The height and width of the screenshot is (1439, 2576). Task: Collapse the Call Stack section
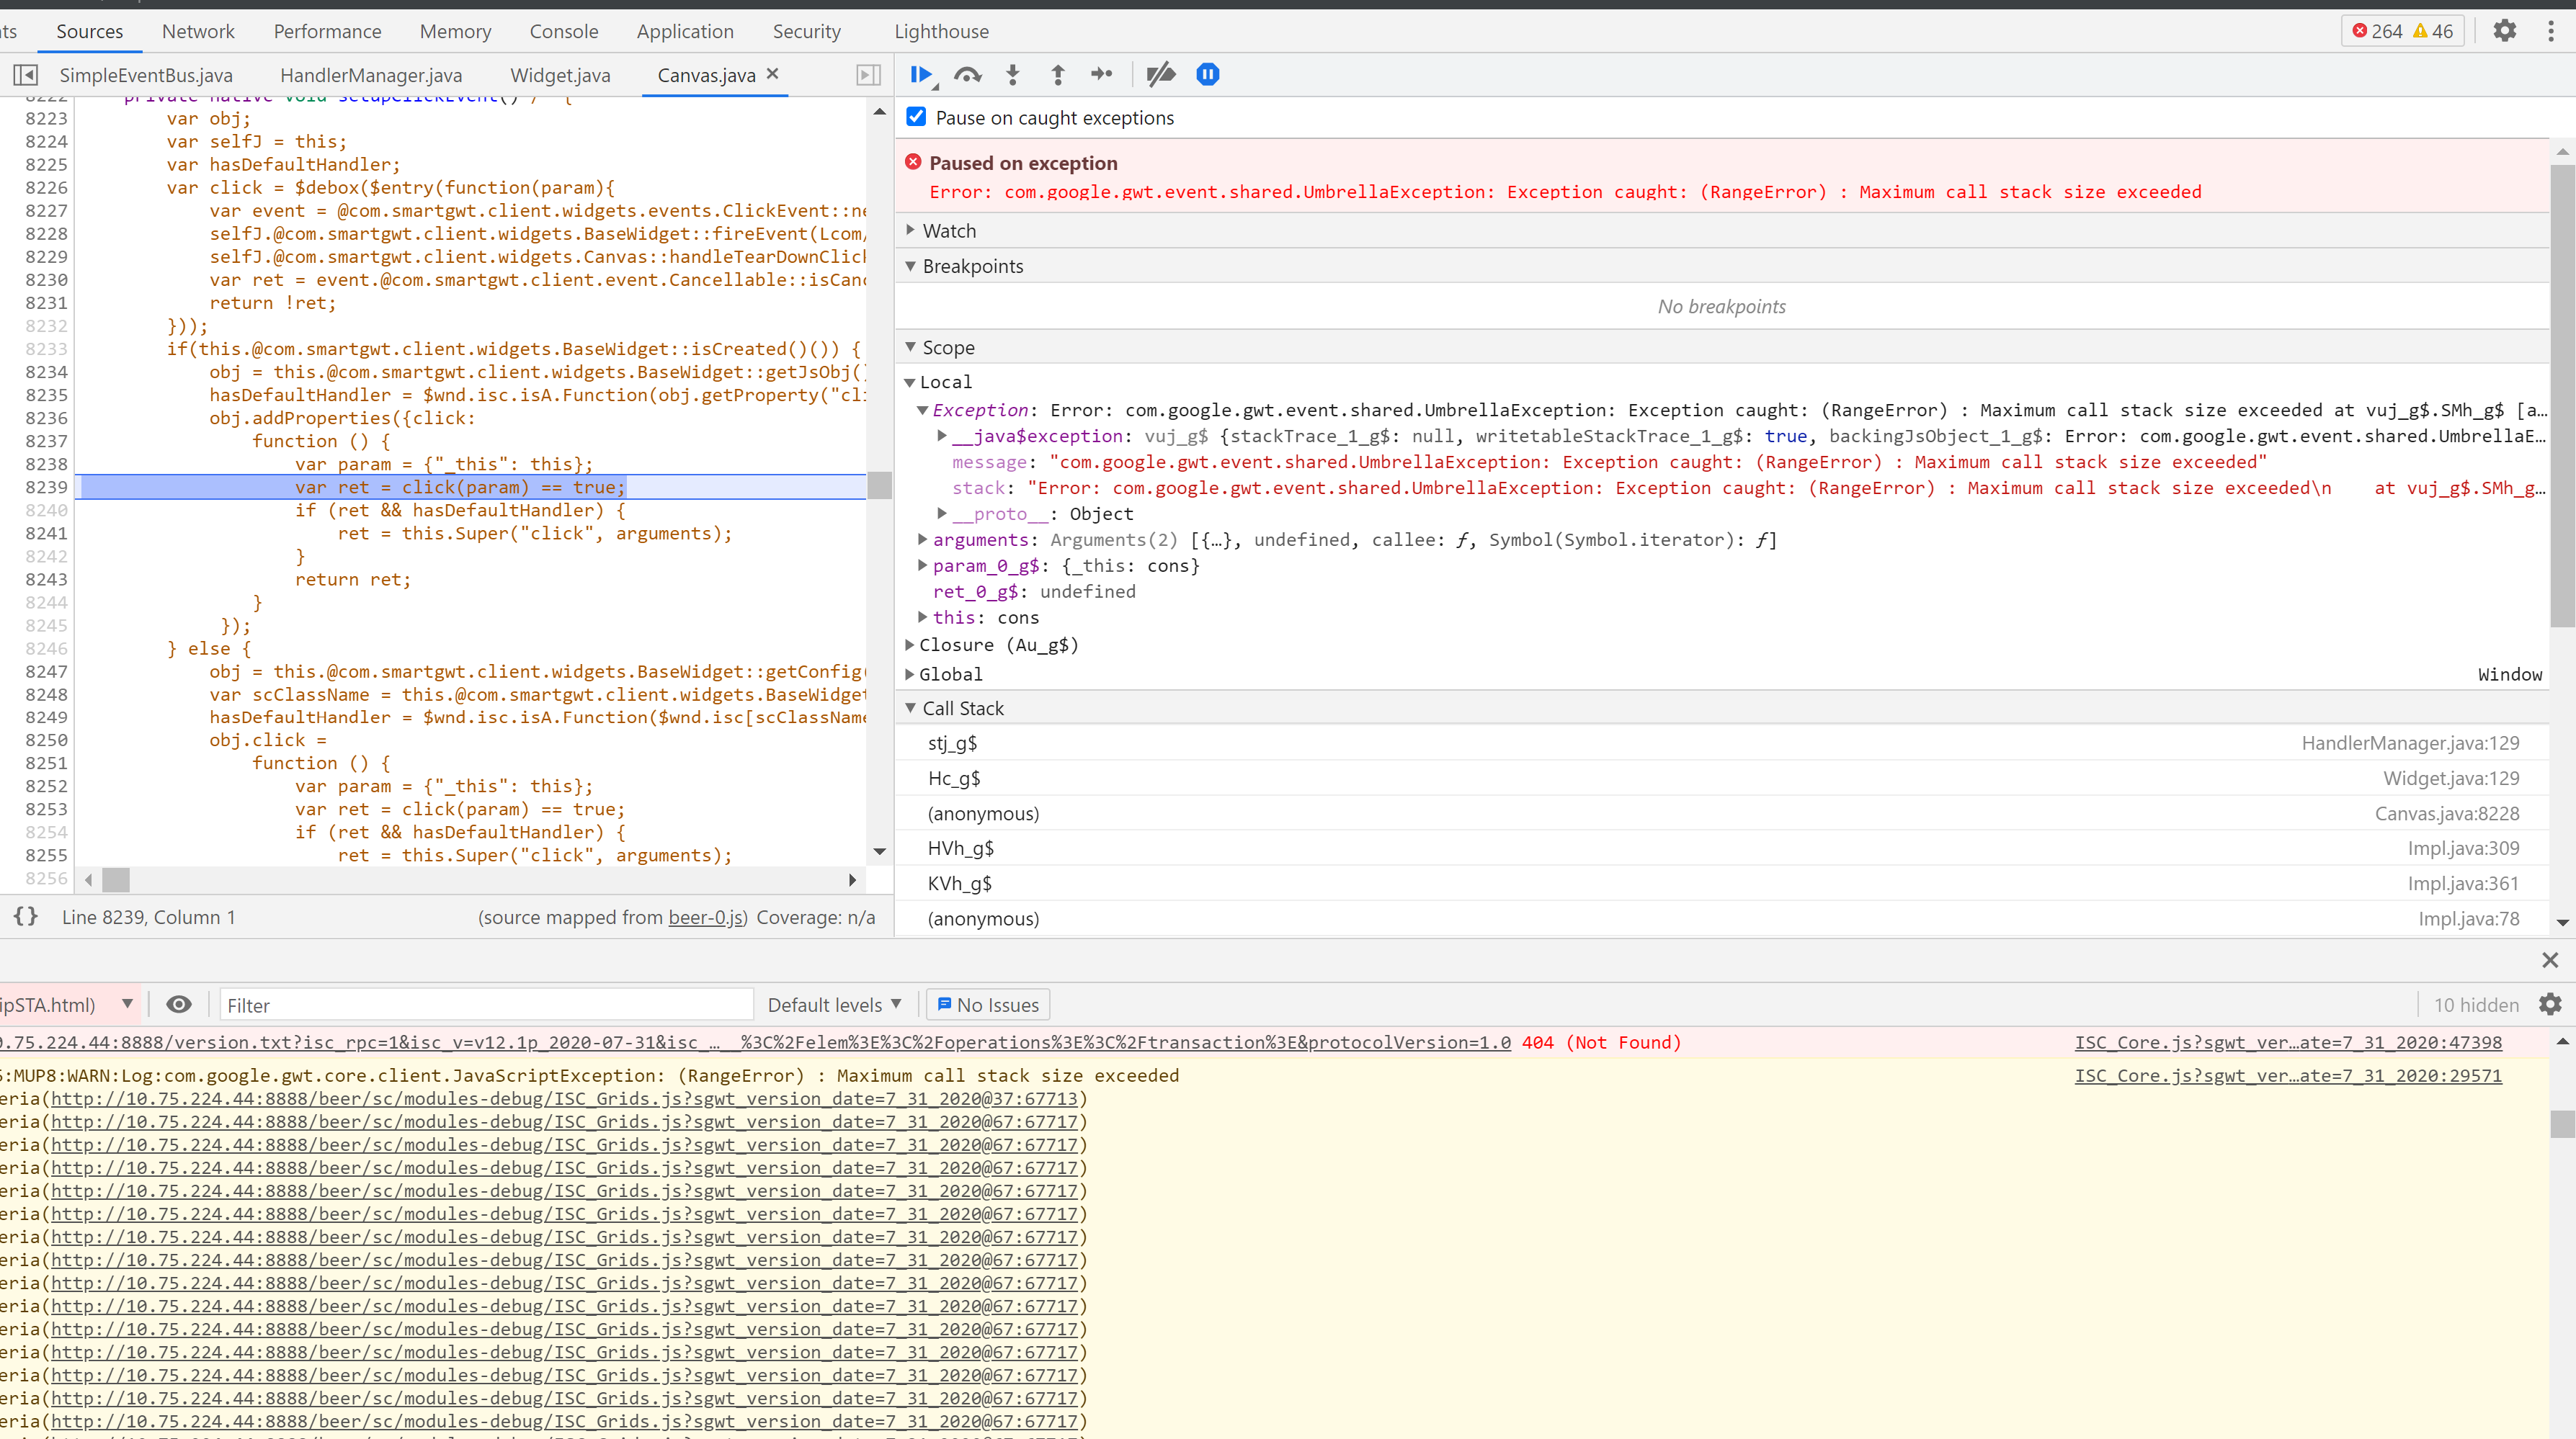(962, 707)
